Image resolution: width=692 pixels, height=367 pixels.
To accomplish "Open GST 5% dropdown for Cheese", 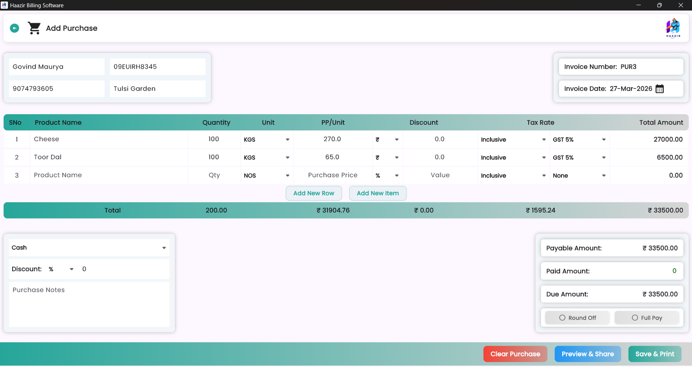I will (579, 139).
